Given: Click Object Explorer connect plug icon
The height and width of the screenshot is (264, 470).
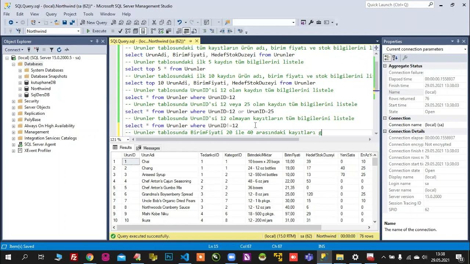Looking at the screenshot, I should point(29,49).
